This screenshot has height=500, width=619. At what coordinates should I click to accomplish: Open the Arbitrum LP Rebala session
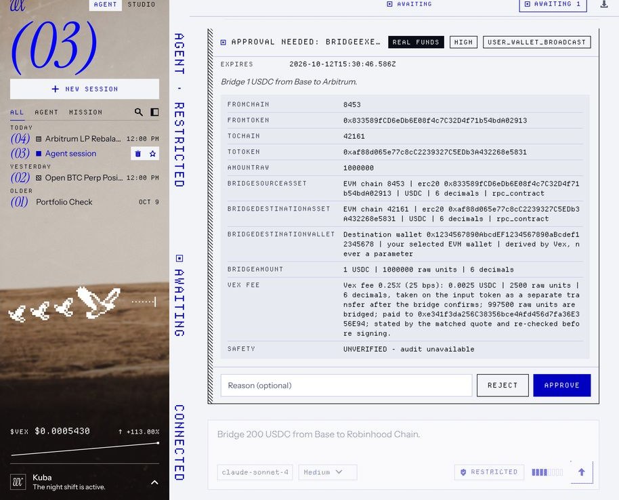tap(85, 139)
